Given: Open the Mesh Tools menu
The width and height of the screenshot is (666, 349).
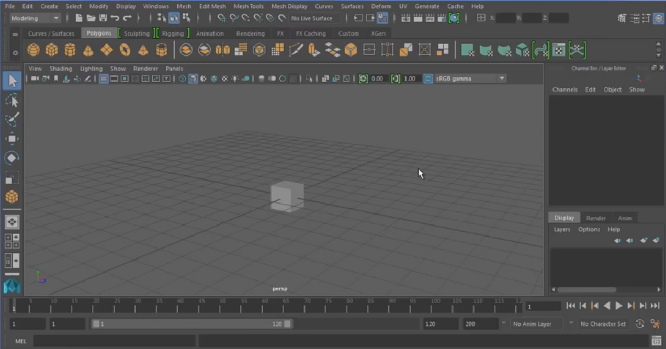Looking at the screenshot, I should 249,6.
